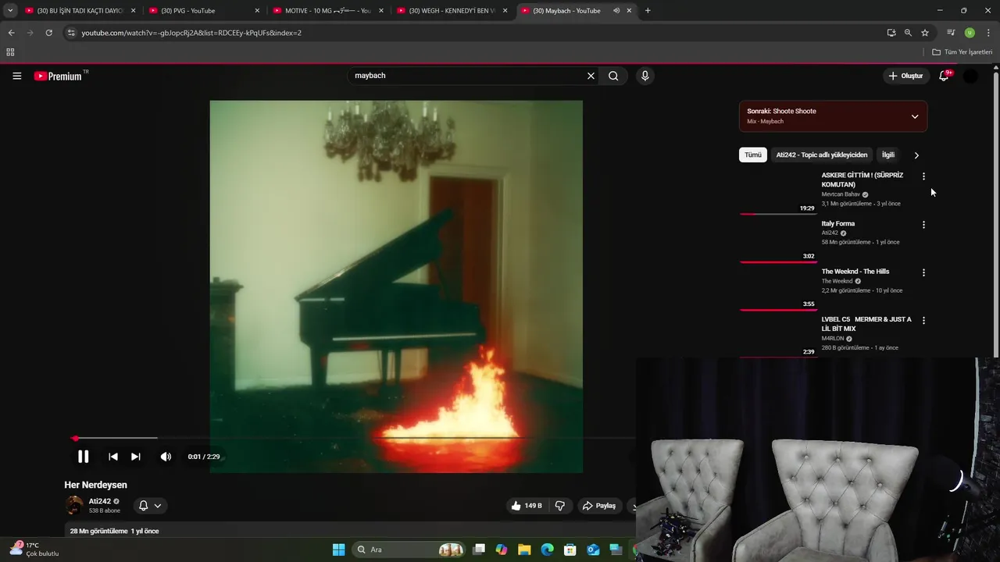Open Microsoft Edge from the taskbar
This screenshot has width=1000, height=562.
[547, 550]
